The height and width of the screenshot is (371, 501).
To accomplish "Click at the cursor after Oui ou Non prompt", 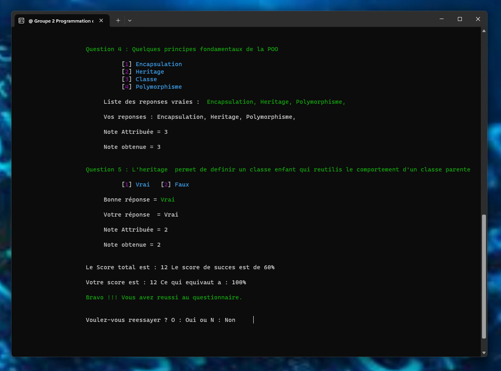I will click(x=253, y=320).
